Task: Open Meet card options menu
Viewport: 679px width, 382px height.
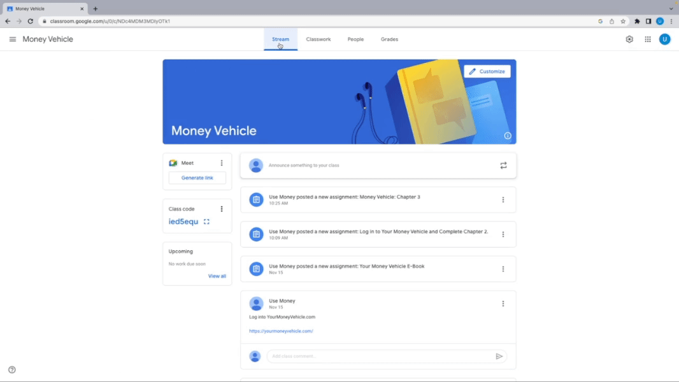Action: click(x=222, y=163)
